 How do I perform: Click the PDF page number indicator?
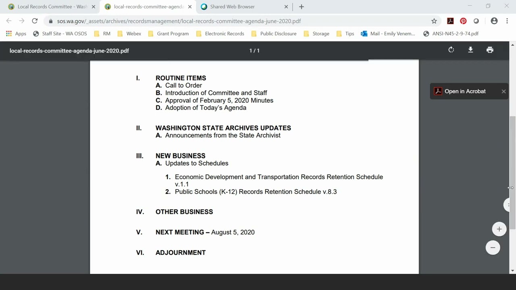pyautogui.click(x=254, y=50)
